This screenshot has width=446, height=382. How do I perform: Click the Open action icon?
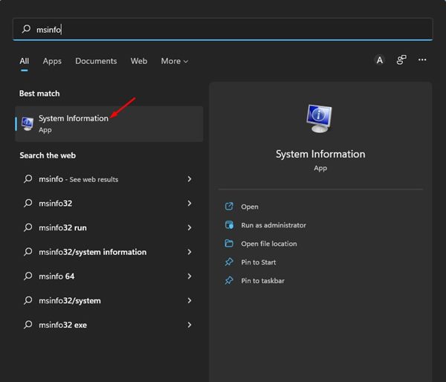pos(229,206)
